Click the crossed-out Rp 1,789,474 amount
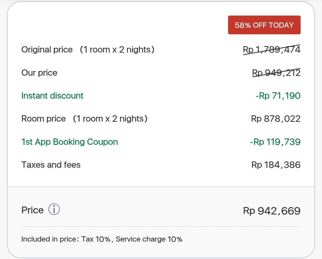This screenshot has height=259, width=322. (x=272, y=50)
